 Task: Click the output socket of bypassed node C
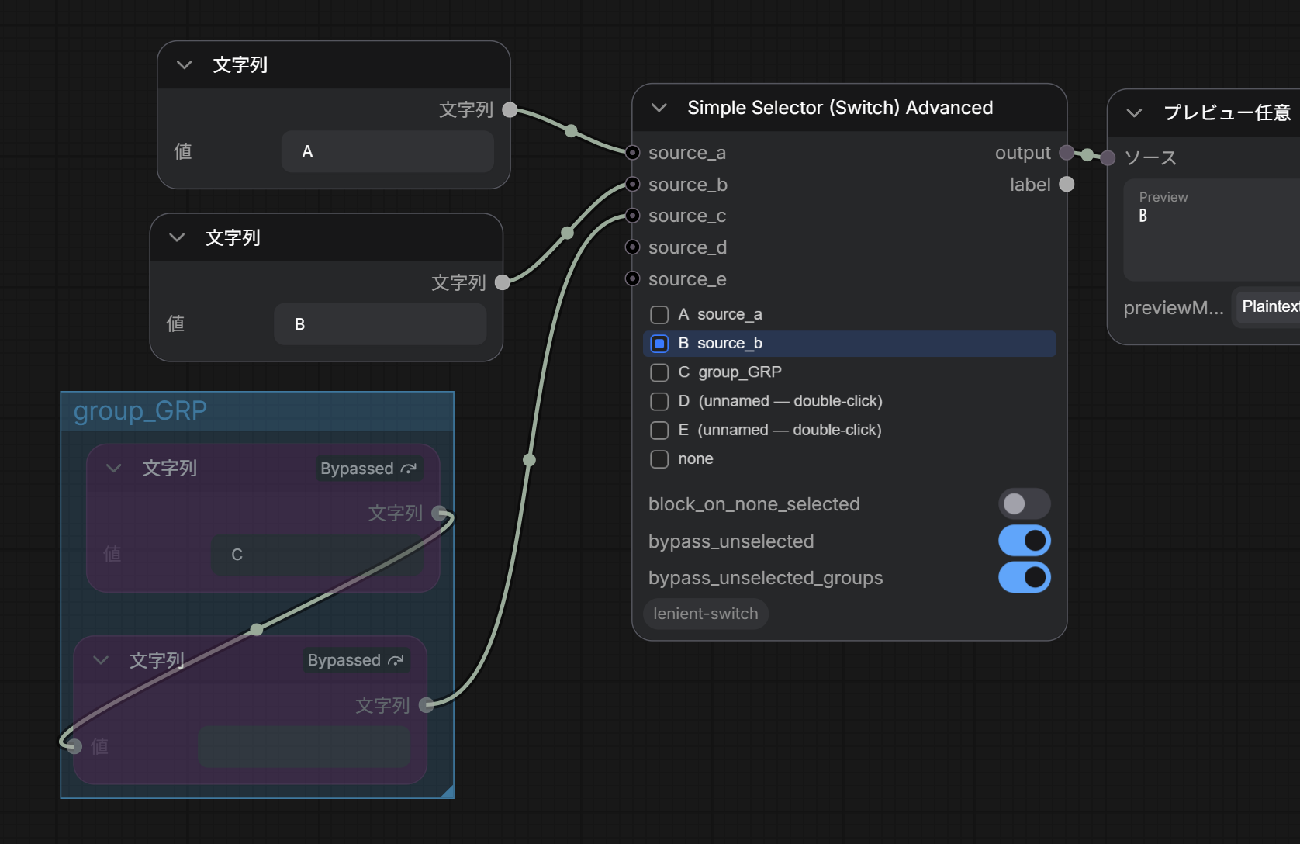pyautogui.click(x=439, y=514)
